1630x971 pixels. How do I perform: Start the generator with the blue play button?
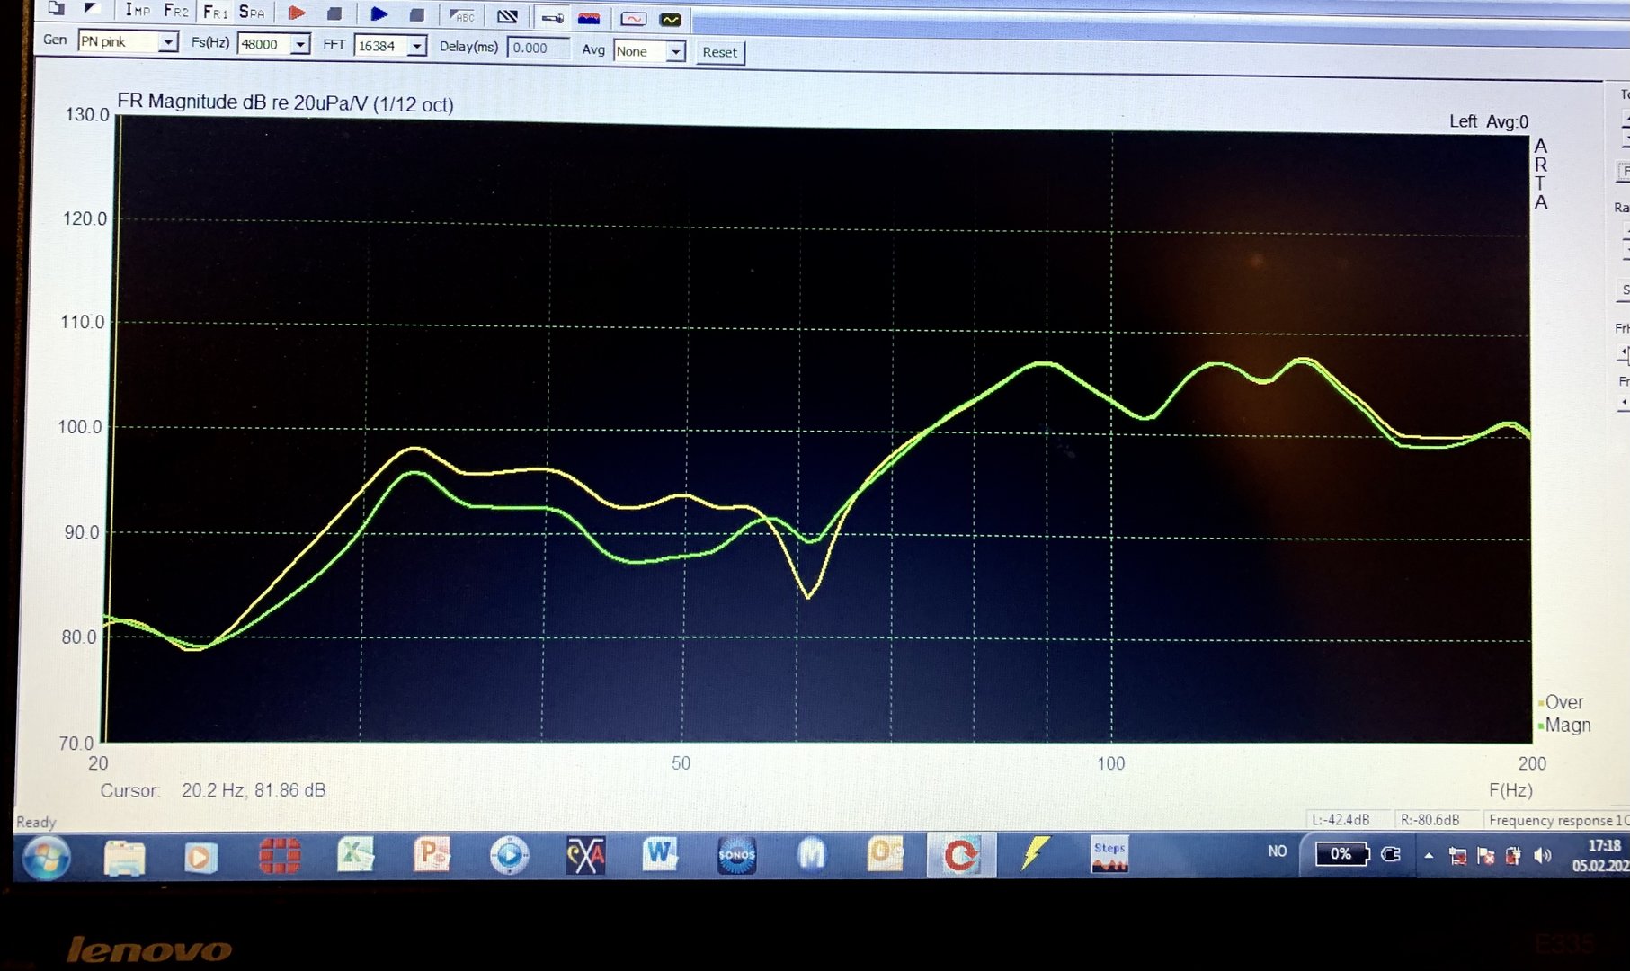pos(379,14)
